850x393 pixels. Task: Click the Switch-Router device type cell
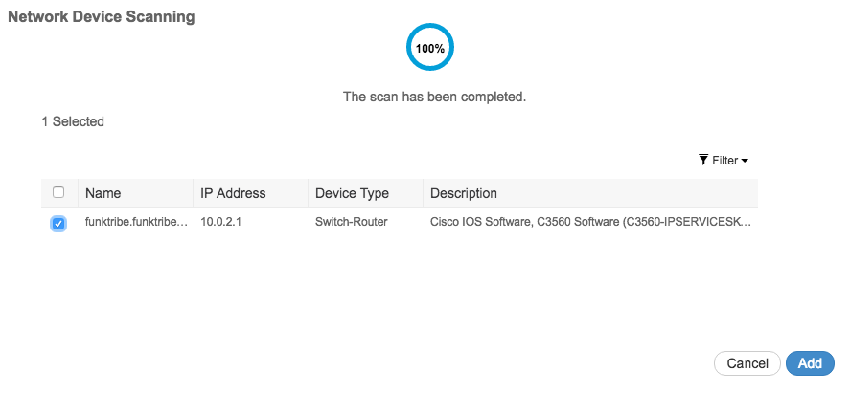352,223
